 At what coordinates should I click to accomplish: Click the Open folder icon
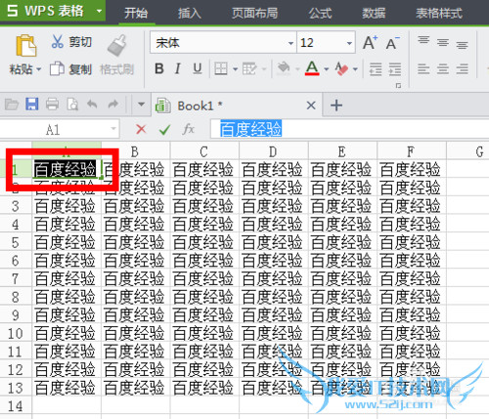tap(12, 105)
